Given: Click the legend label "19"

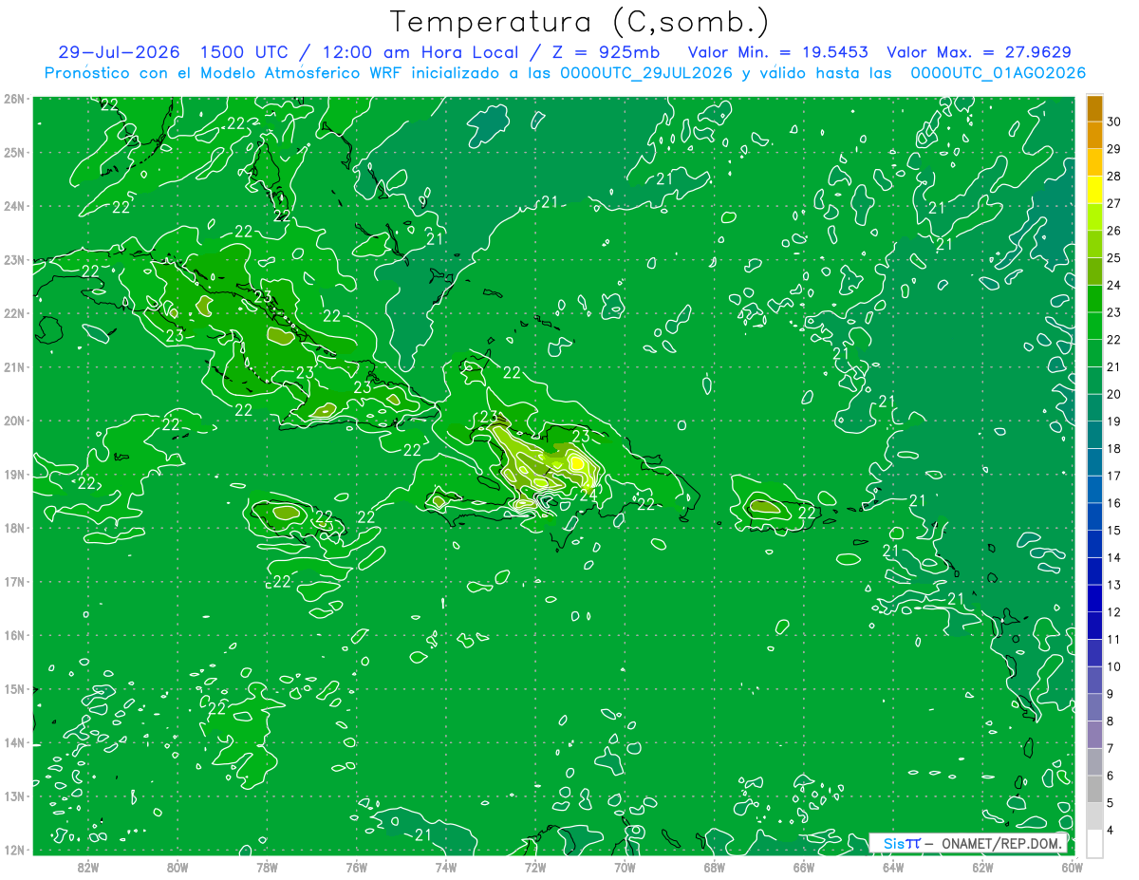Looking at the screenshot, I should [1113, 421].
